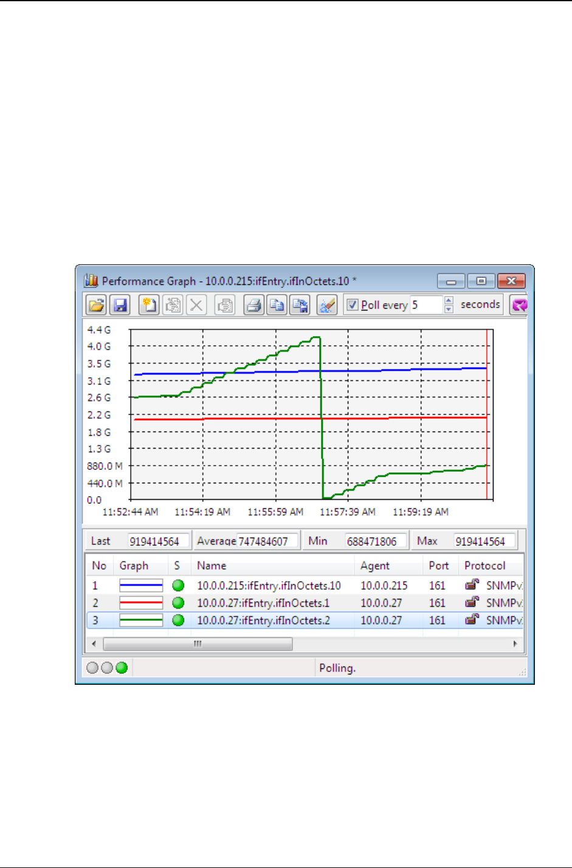
Task: Maximize the Performance Graph window
Action: coord(481,281)
